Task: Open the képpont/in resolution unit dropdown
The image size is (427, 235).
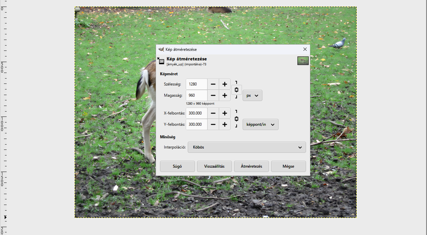Action: [260, 124]
